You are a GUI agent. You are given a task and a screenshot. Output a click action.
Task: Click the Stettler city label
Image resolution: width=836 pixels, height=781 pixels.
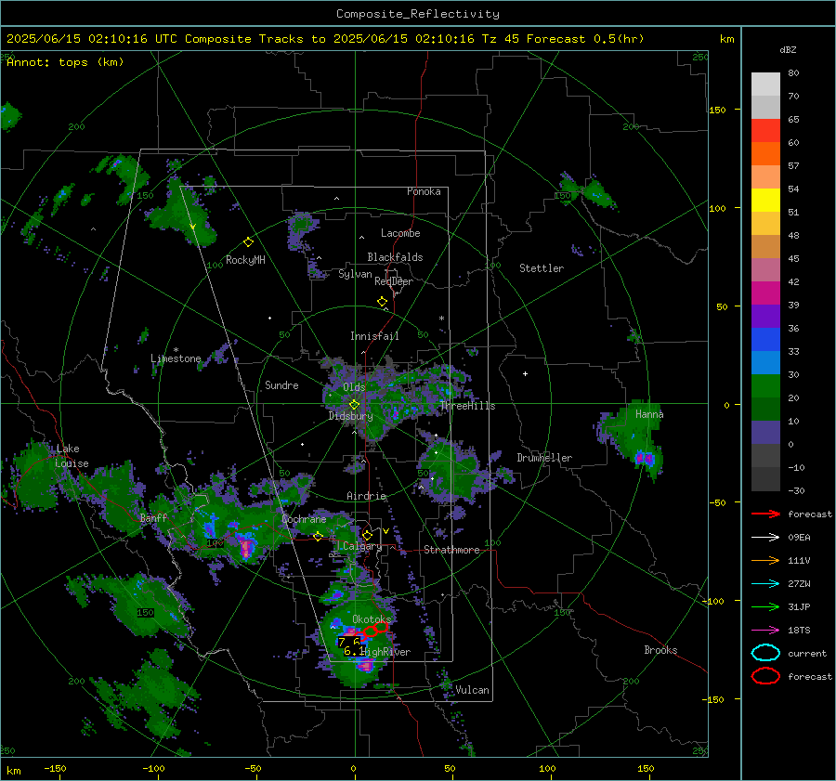(542, 268)
